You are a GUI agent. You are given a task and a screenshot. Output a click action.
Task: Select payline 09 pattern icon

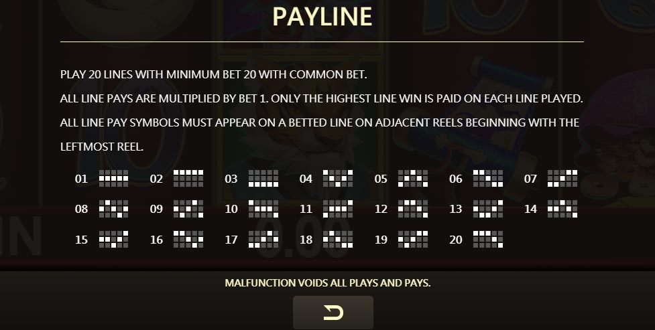[x=188, y=209]
